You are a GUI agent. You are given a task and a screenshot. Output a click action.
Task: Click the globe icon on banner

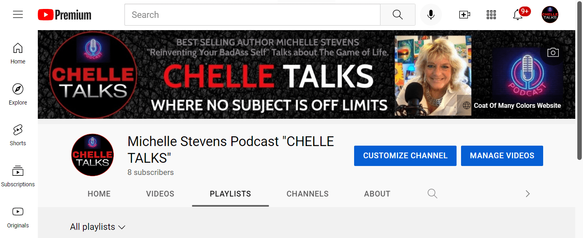click(x=467, y=106)
